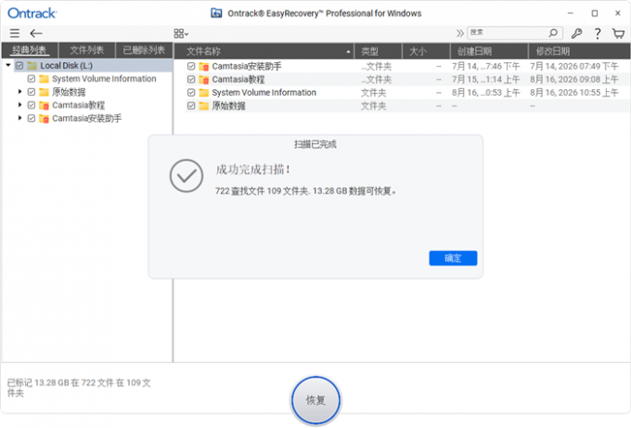Click Camtasia安装助手 deleted-folder icon in file list
This screenshot has height=428, width=631.
coord(204,67)
